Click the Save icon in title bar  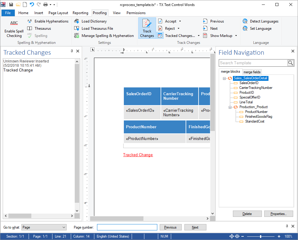tap(11, 5)
